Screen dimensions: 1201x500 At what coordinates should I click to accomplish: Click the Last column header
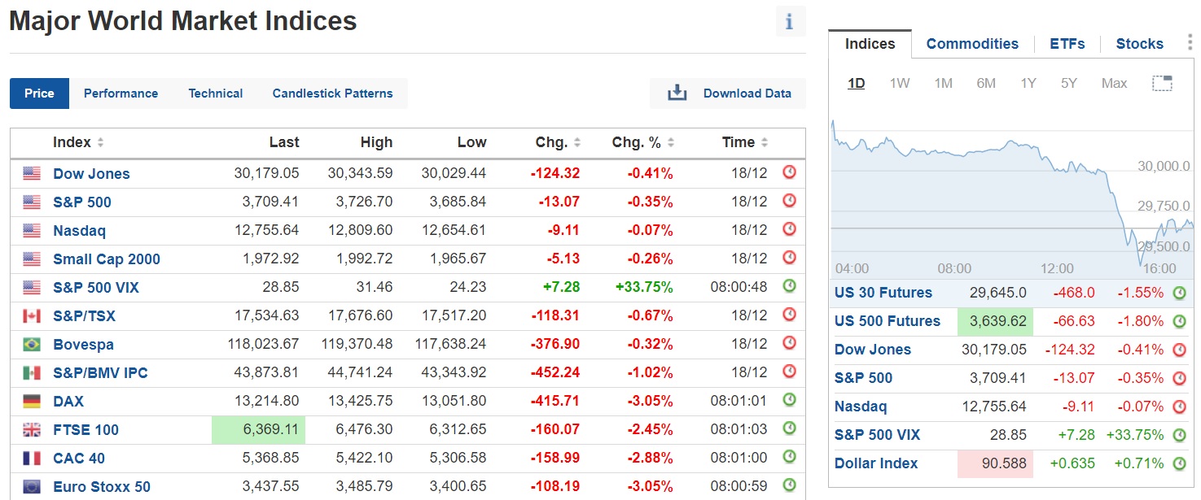pos(284,142)
